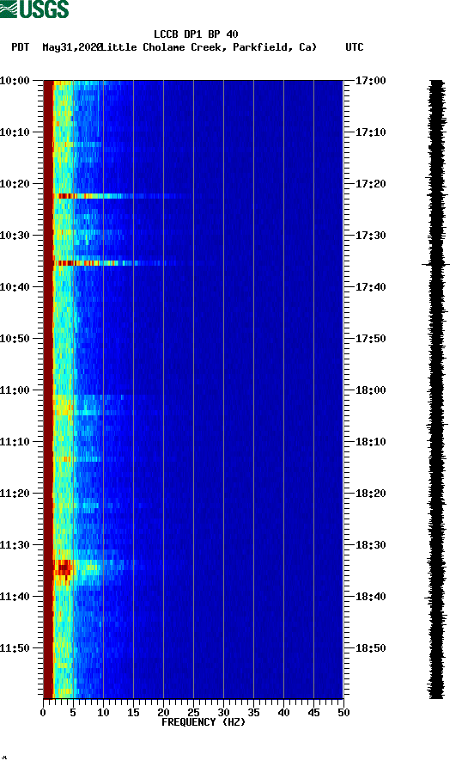Click the 11:50 PDT time label
The width and height of the screenshot is (474, 767).
15,648
